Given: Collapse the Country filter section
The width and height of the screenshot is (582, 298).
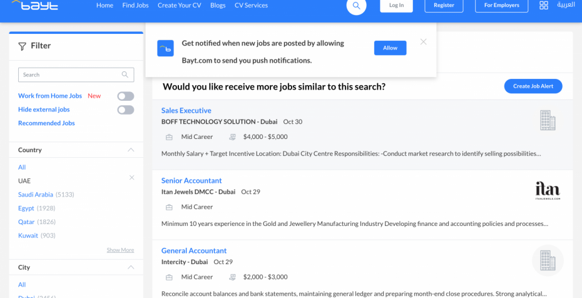Looking at the screenshot, I should coord(131,150).
